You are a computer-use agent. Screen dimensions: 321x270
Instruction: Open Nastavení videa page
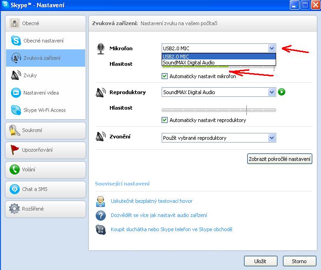tap(45, 93)
